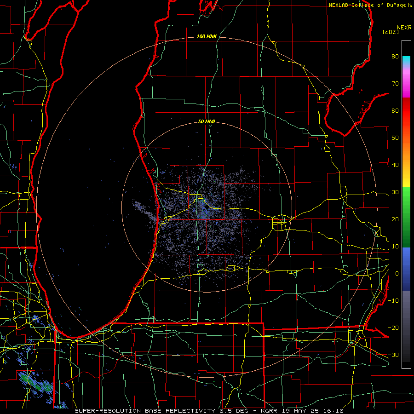Click the '[dBZ]' unit label
This screenshot has width=414, height=414.
[x=391, y=32]
